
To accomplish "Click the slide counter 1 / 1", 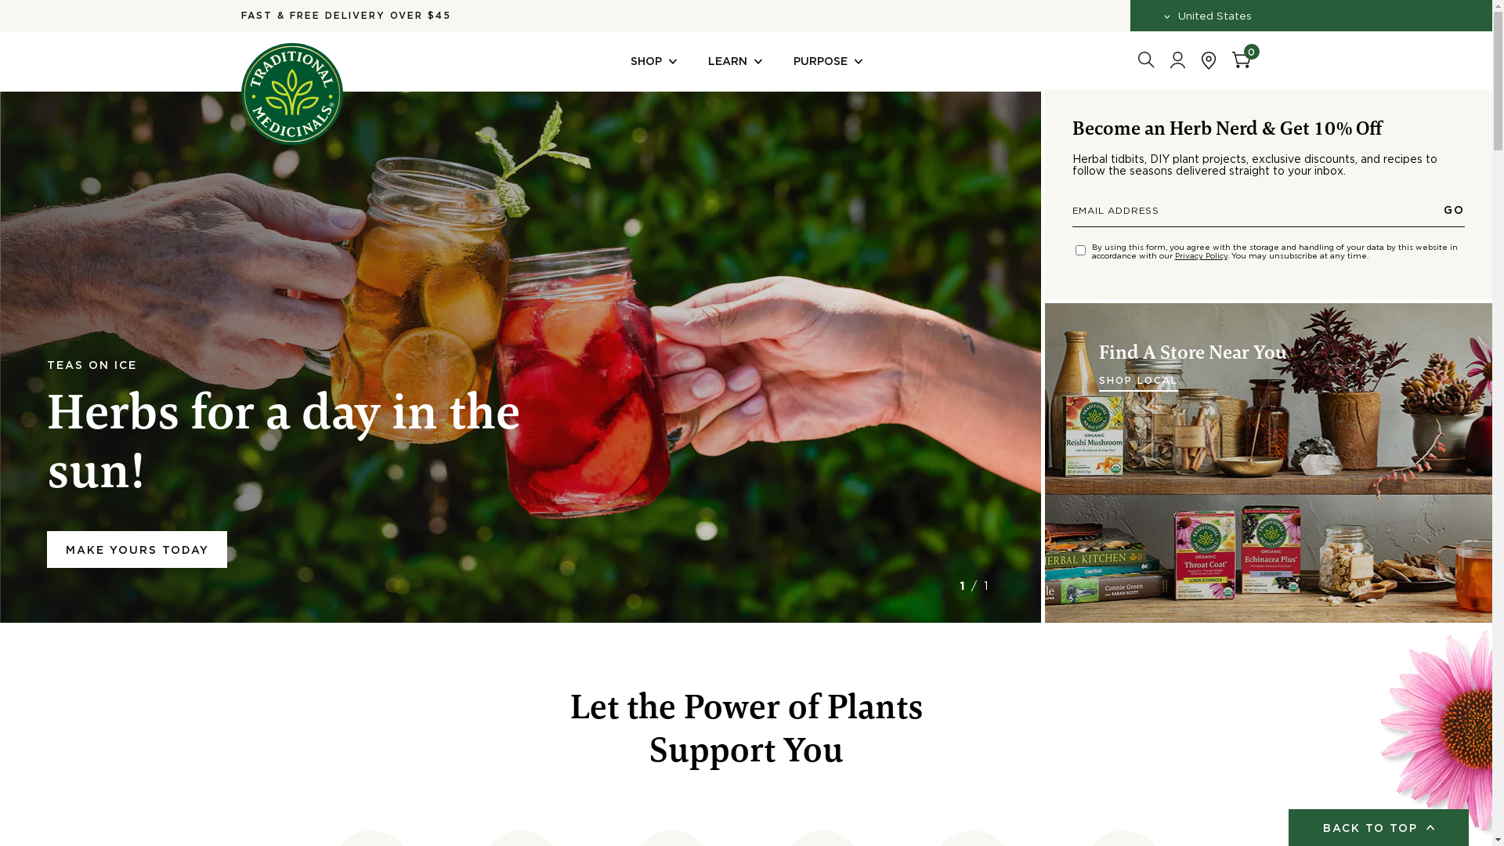I will pos(974,586).
